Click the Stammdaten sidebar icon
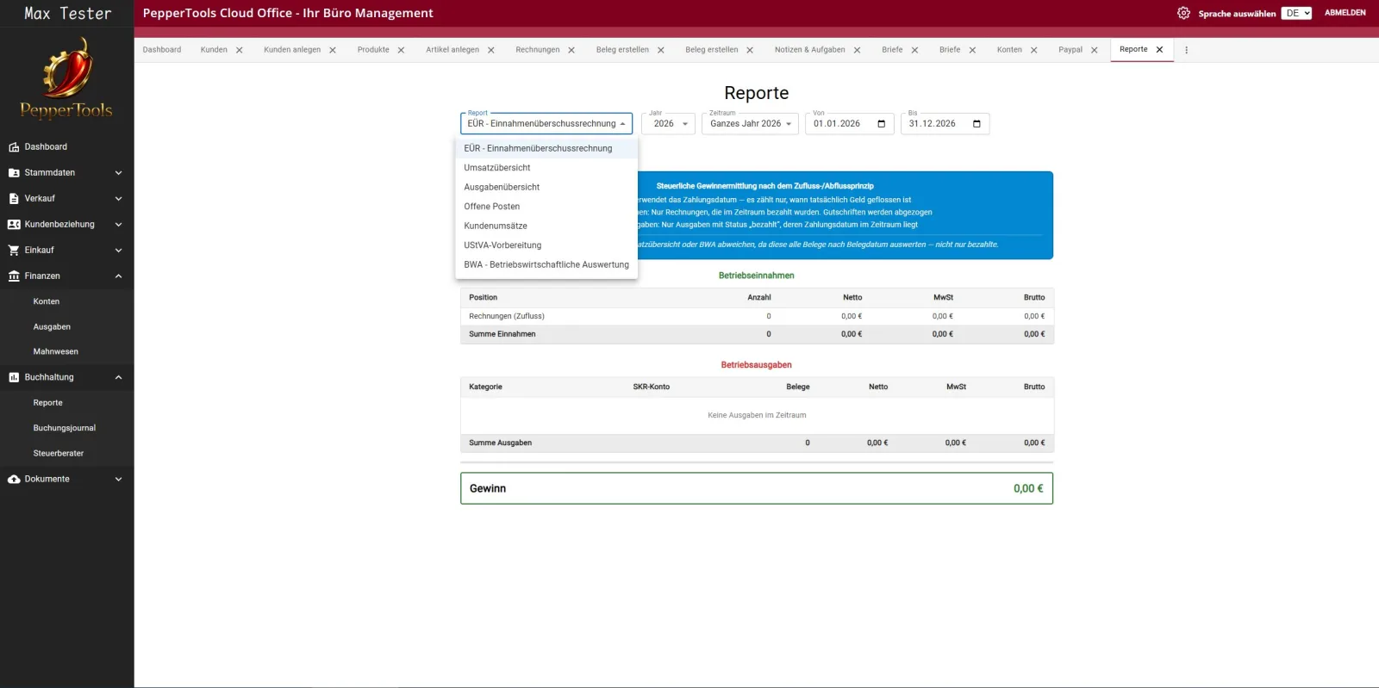1379x688 pixels. tap(14, 173)
